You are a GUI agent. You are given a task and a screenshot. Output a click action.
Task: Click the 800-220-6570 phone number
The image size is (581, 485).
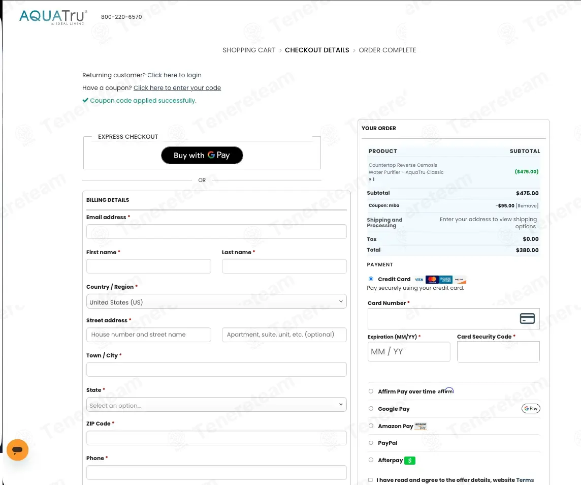coord(121,17)
